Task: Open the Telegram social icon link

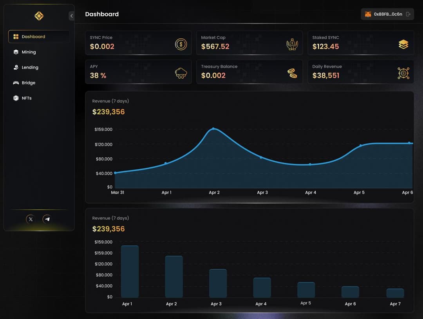Action: click(47, 219)
